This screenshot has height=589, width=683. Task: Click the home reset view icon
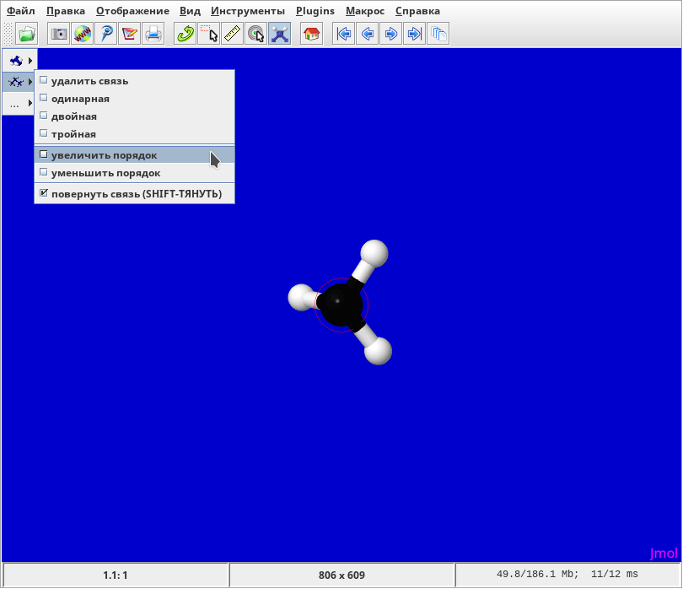click(x=311, y=34)
